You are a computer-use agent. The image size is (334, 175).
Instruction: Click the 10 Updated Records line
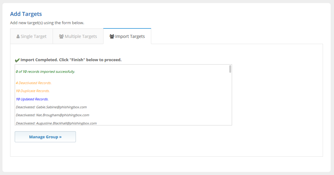click(x=32, y=99)
